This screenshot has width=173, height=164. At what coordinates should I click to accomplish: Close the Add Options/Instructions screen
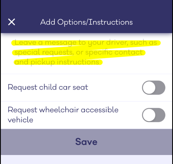11,22
